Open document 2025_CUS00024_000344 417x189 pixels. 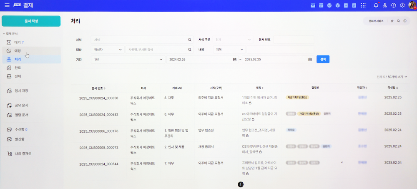[x=99, y=164]
